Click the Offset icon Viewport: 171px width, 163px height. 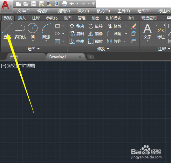coord(133,41)
